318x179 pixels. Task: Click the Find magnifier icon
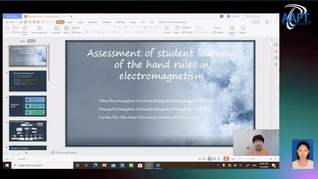(215, 28)
